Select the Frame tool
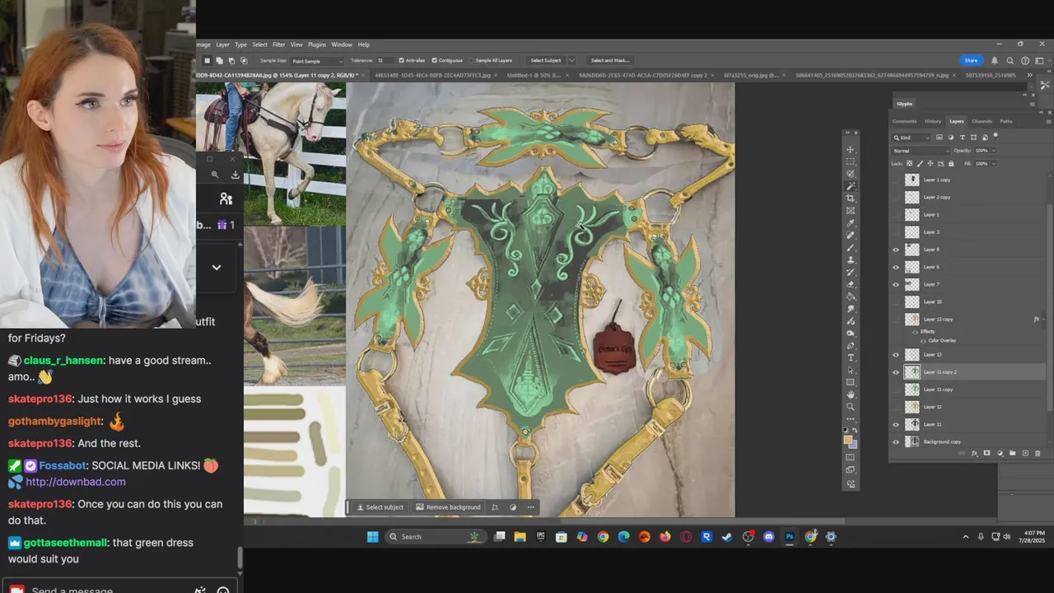Screen dimensions: 1054x593 (x=851, y=211)
